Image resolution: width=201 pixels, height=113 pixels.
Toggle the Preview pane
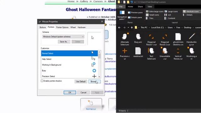pos(135,13)
